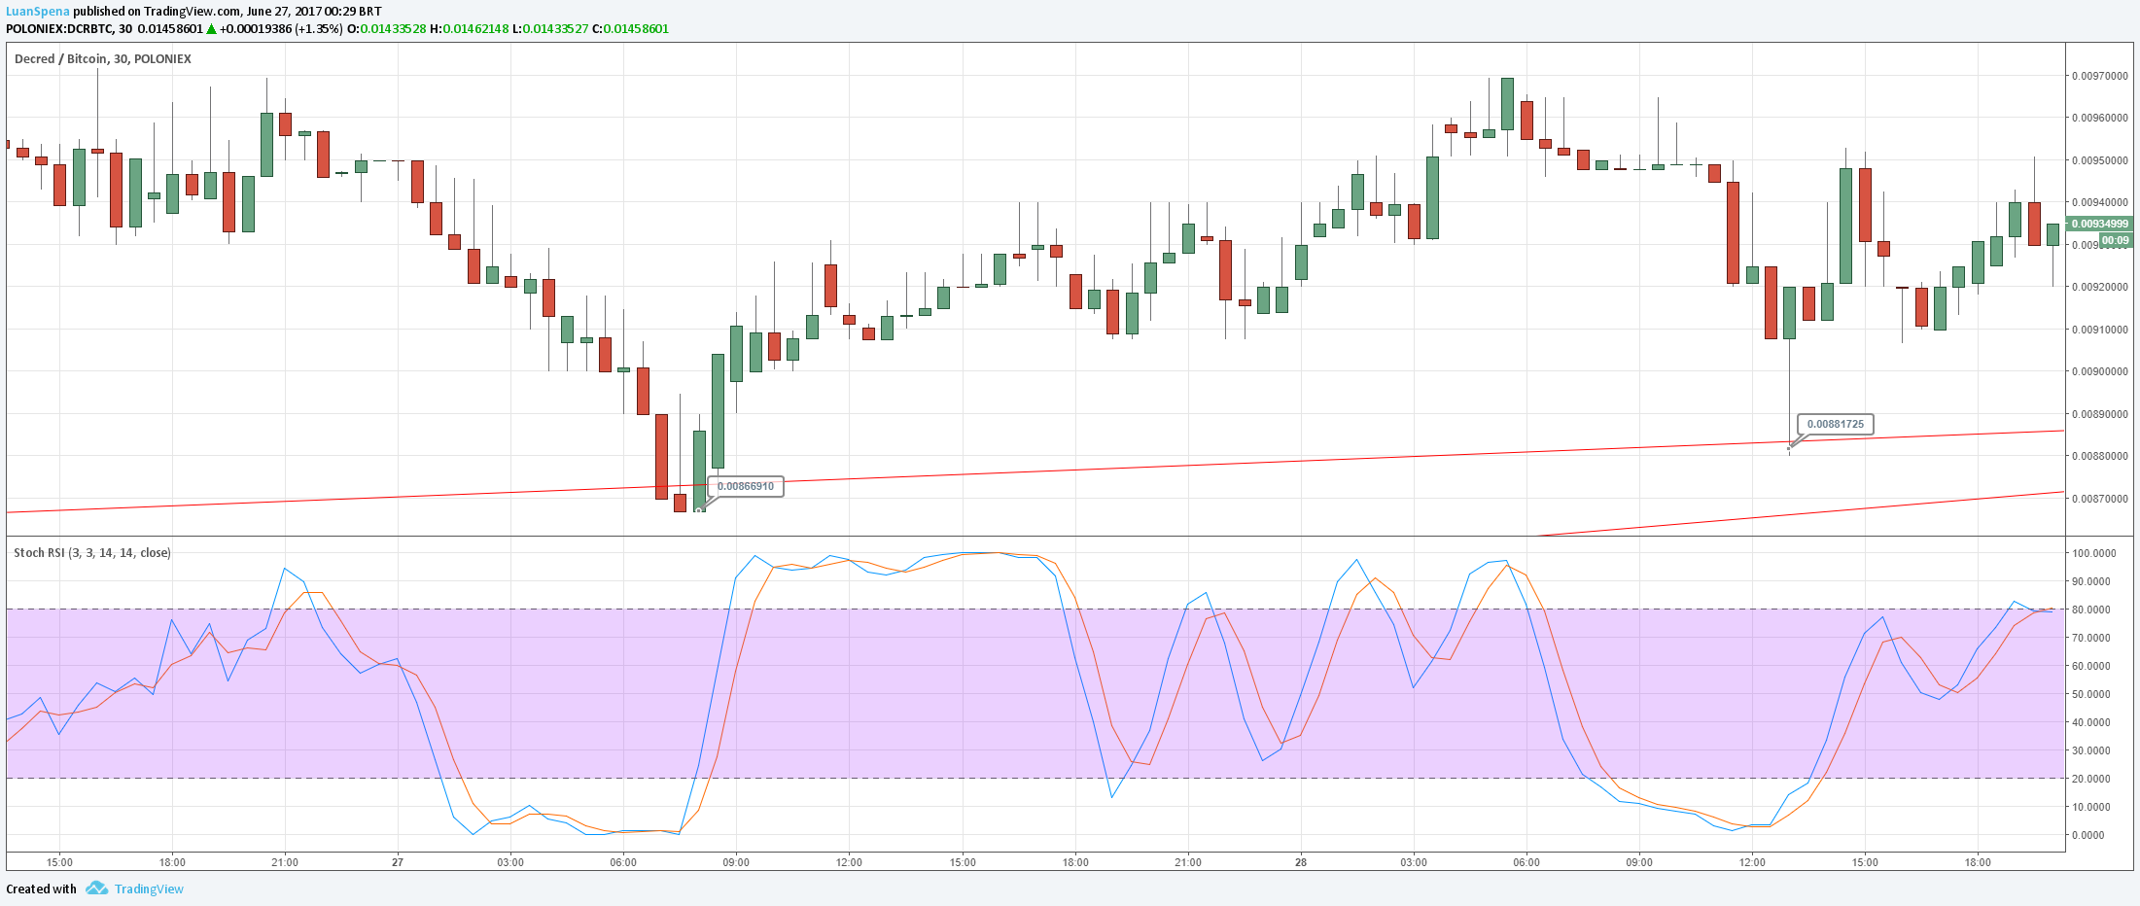Click the 0.00970000 price axis label

click(2100, 76)
